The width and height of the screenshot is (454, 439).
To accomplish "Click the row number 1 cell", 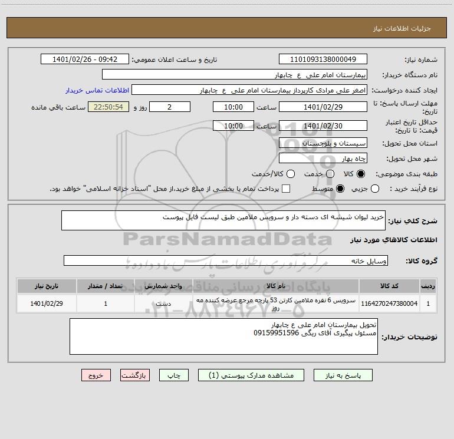I will point(428,303).
